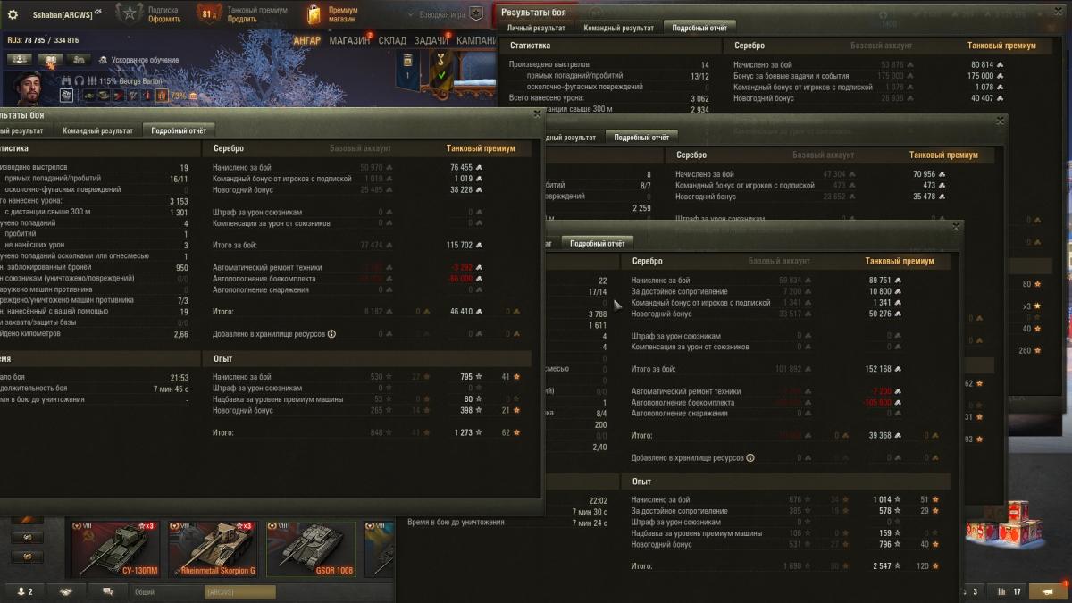1072x603 pixels.
Task: Click the subscription star badge icon
Action: tap(130, 13)
